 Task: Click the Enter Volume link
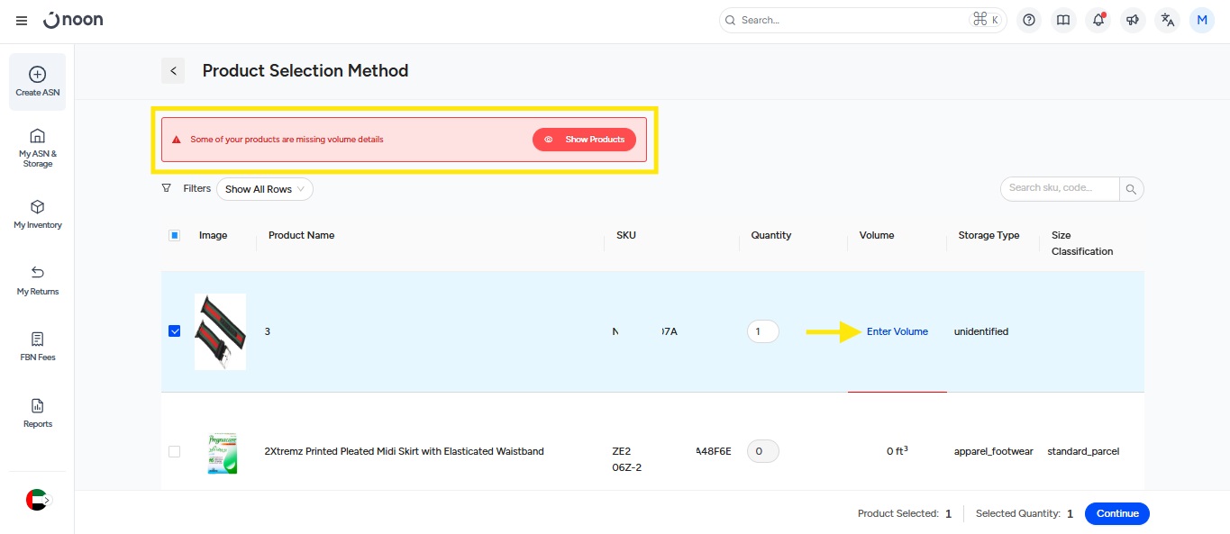[897, 331]
